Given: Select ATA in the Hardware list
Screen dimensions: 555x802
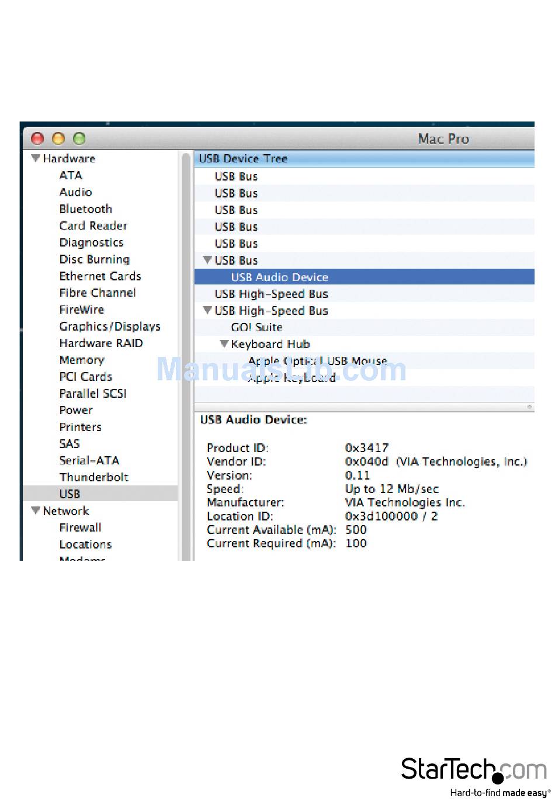Looking at the screenshot, I should click(x=71, y=175).
